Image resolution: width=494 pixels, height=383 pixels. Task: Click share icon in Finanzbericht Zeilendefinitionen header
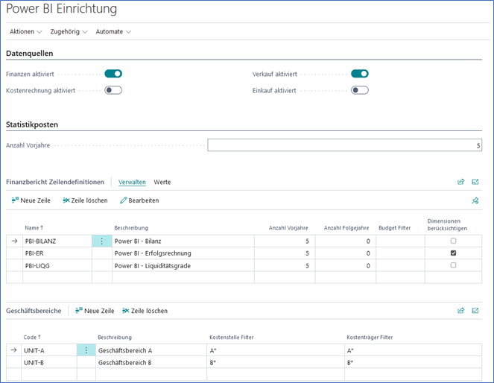[x=460, y=182]
